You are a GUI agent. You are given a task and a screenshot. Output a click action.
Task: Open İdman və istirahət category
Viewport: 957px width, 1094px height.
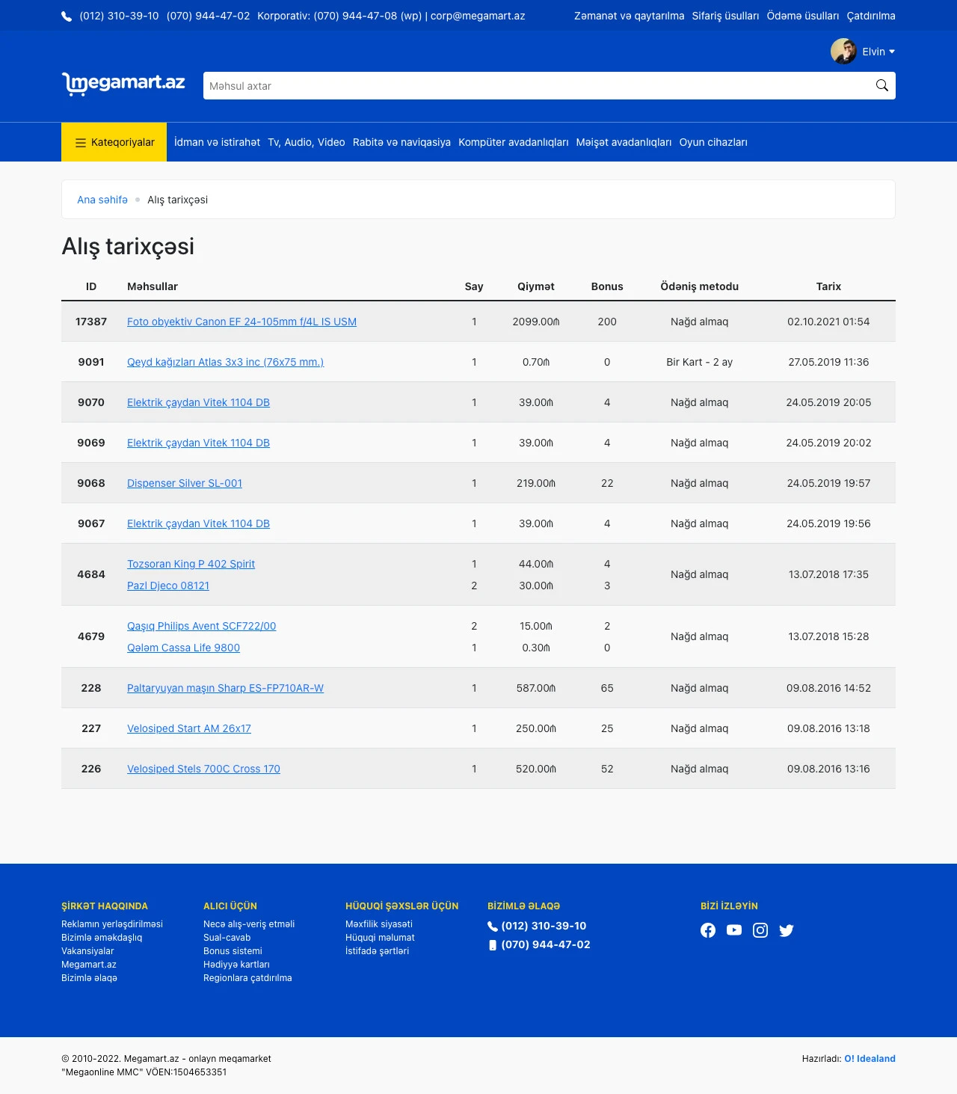[218, 142]
